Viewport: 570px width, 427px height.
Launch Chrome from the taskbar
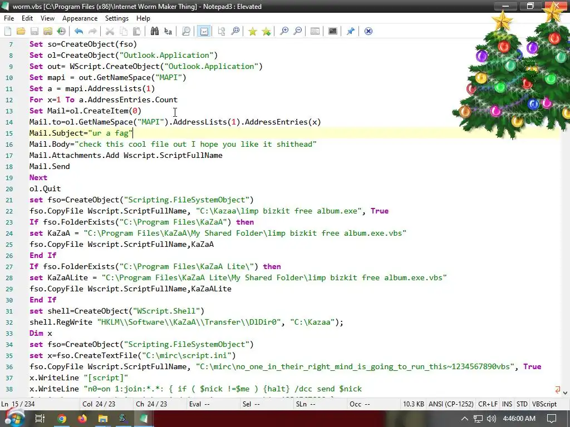click(62, 419)
